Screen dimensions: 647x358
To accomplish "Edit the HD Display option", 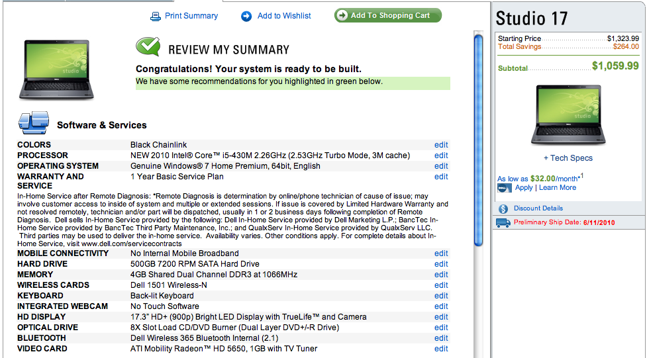I will tap(440, 317).
